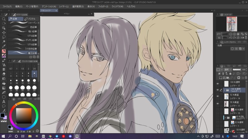The width and height of the screenshot is (248, 139).
Task: Show レイヤー 1 using its visibility box
Action: point(218,124)
